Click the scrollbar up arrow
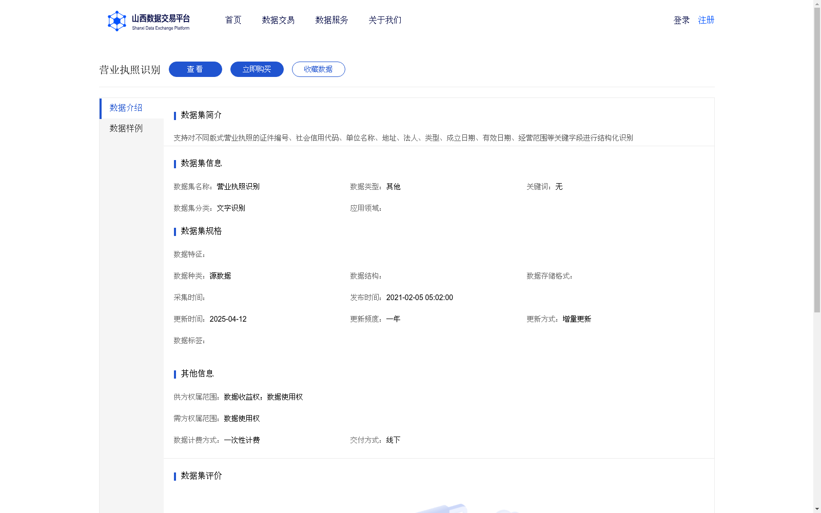This screenshot has height=513, width=821. (817, 4)
